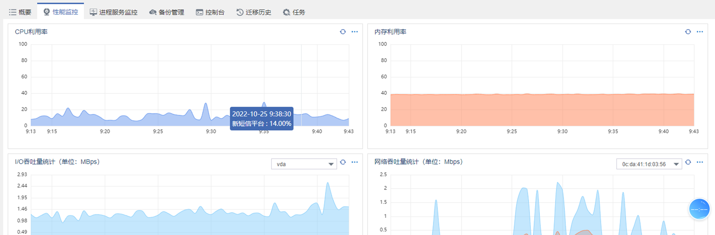The height and width of the screenshot is (235, 715).
Task: Open more options for 网络吞吐量统计 chart
Action: click(x=700, y=162)
